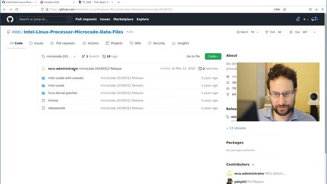This screenshot has width=327, height=184.
Task: Open the microcode-20190312 Release latest commit message
Action: [x=100, y=68]
